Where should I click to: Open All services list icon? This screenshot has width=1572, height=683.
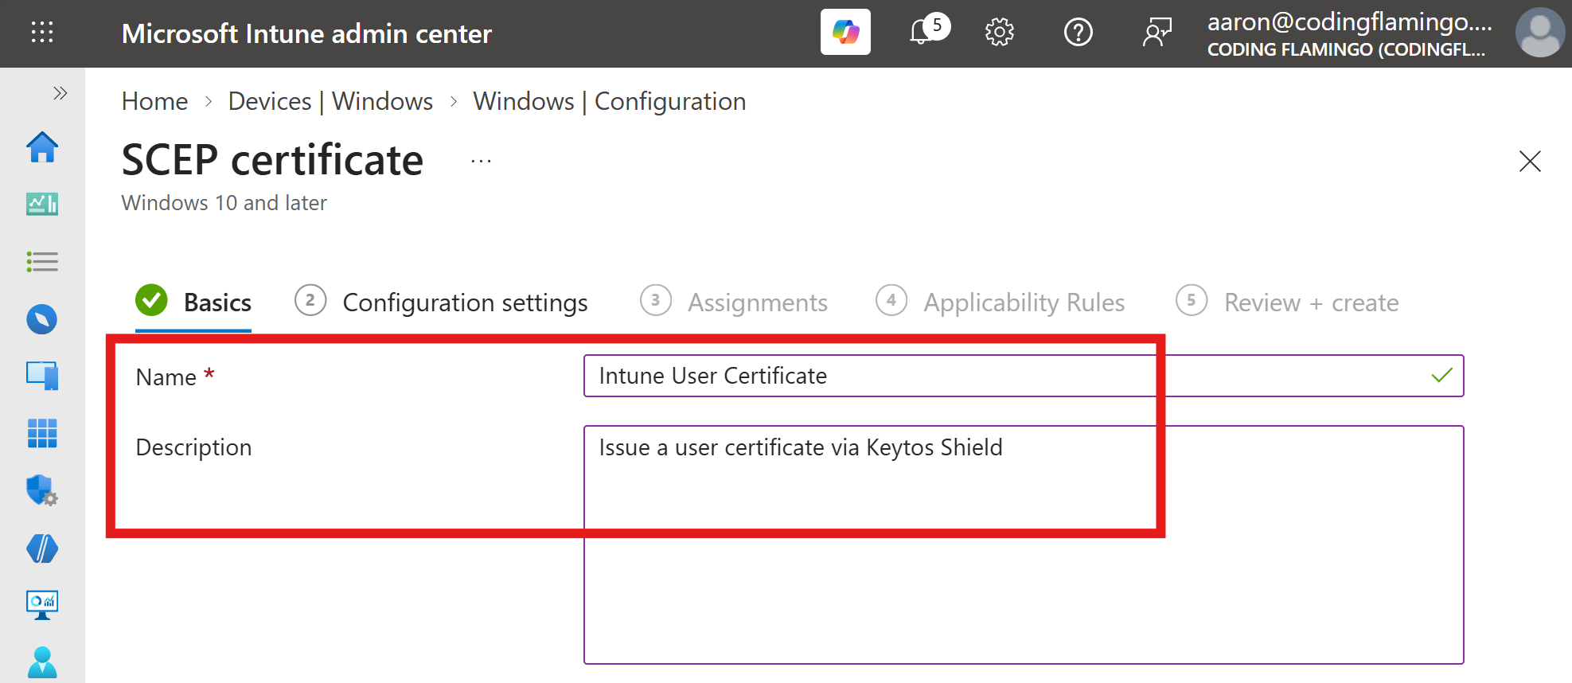(42, 262)
